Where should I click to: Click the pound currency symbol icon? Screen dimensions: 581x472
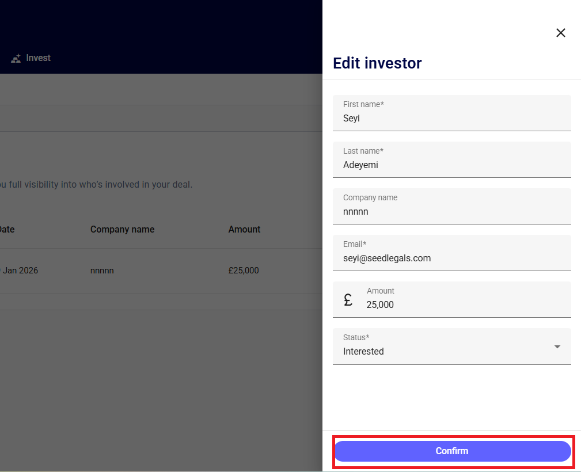(x=348, y=300)
